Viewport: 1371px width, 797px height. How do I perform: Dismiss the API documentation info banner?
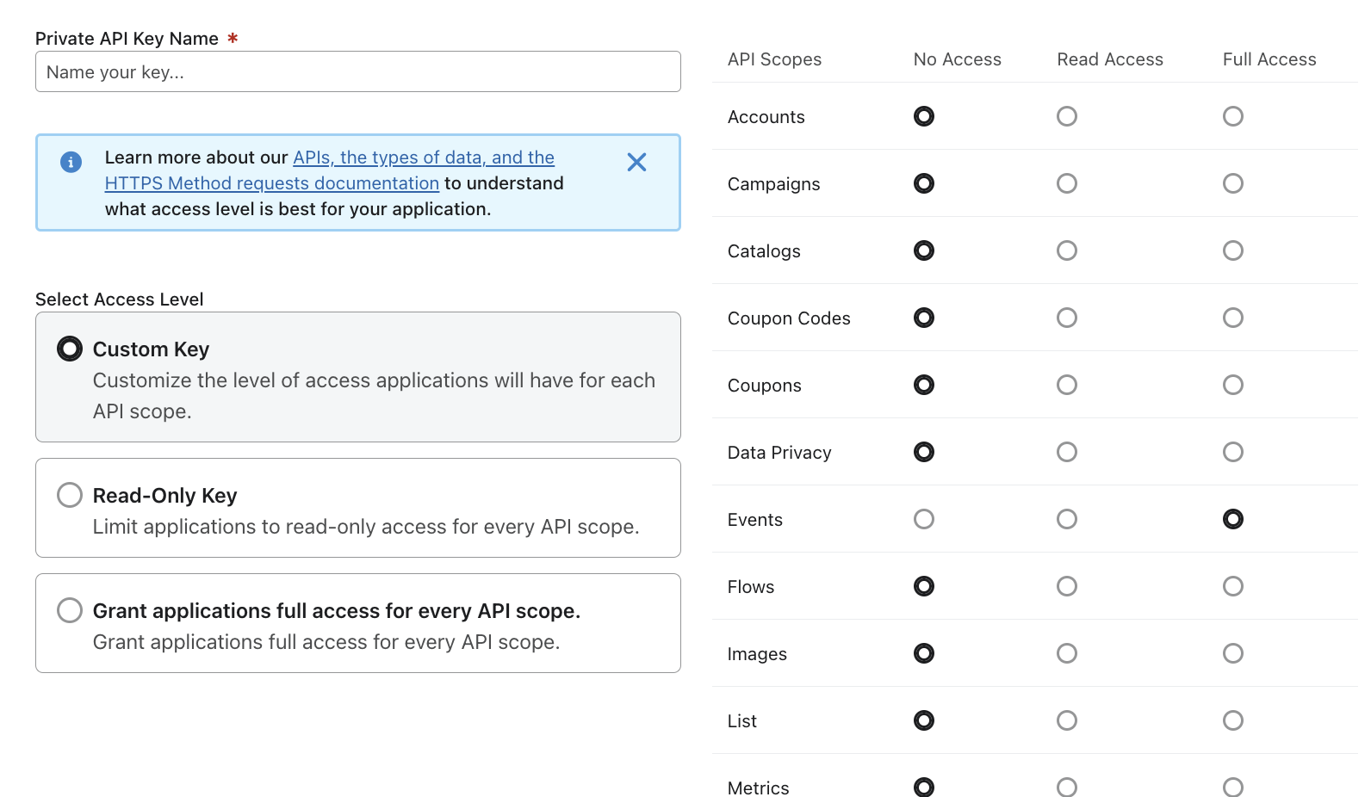pyautogui.click(x=636, y=162)
